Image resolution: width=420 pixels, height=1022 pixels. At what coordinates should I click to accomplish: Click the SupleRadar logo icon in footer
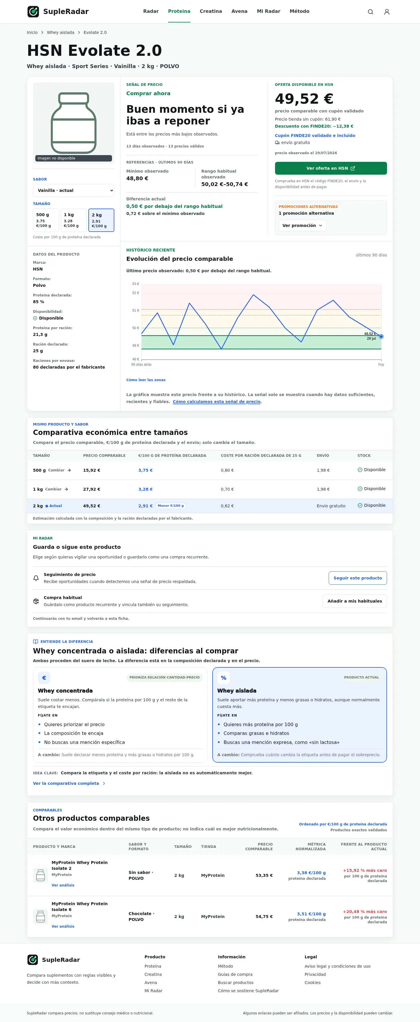tap(32, 960)
